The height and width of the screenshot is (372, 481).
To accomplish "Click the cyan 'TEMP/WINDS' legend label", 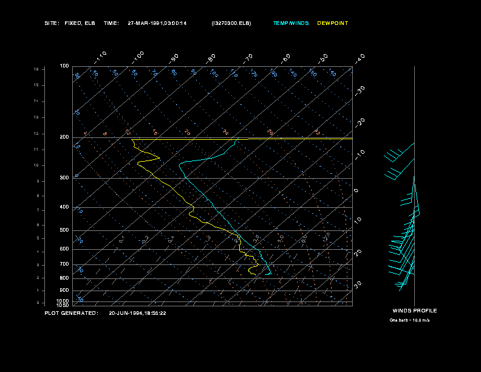I will pos(291,23).
